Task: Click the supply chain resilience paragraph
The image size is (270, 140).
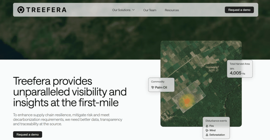Action: click(x=67, y=120)
